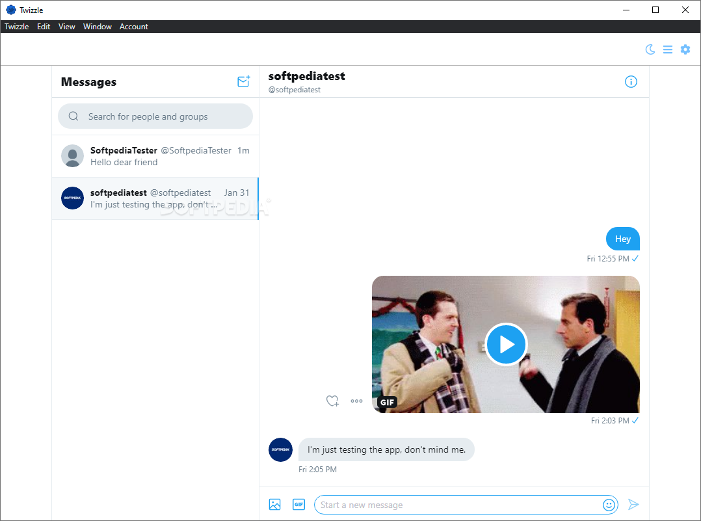701x521 pixels.
Task: Click the Messages heading
Action: coord(88,82)
